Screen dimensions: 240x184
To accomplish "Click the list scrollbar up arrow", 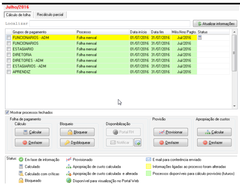I will pos(235,32).
